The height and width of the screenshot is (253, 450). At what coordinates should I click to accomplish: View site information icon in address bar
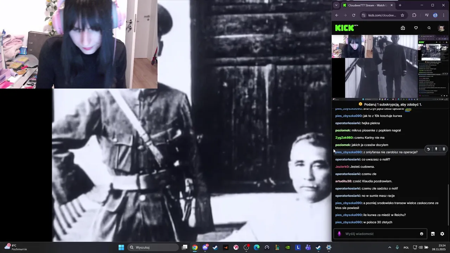pos(364,15)
